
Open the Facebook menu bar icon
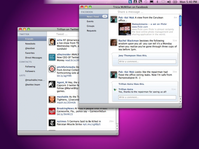click(x=135, y=2)
